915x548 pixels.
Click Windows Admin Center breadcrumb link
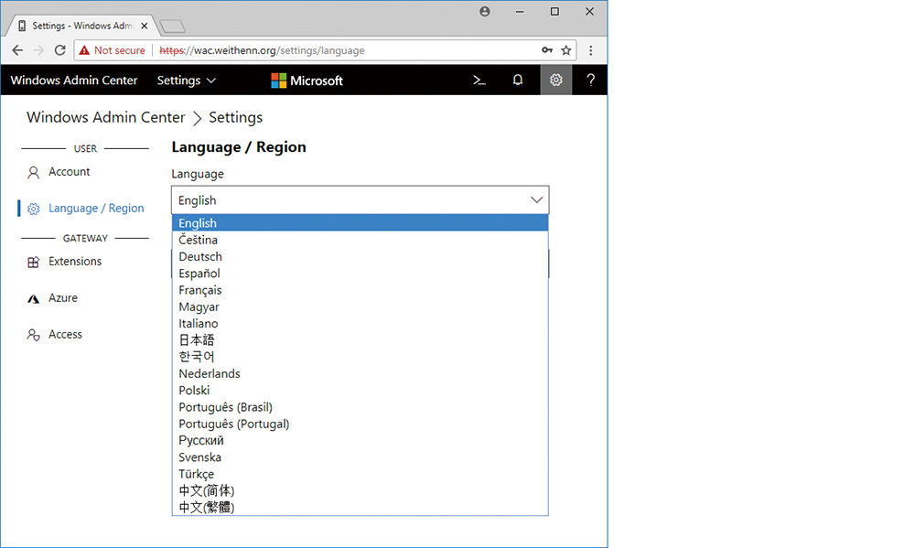click(x=105, y=118)
